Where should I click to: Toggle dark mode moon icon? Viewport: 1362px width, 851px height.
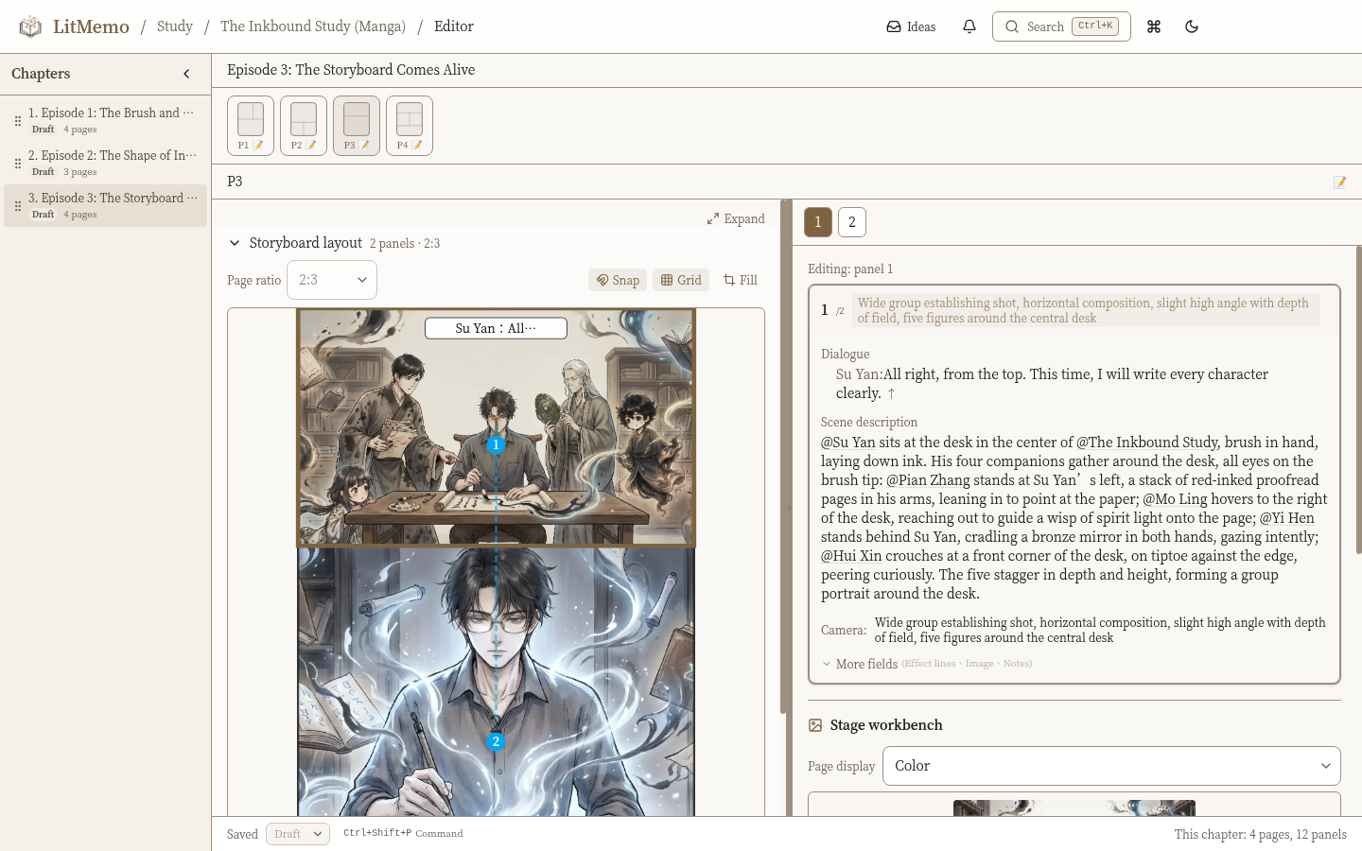click(x=1192, y=26)
